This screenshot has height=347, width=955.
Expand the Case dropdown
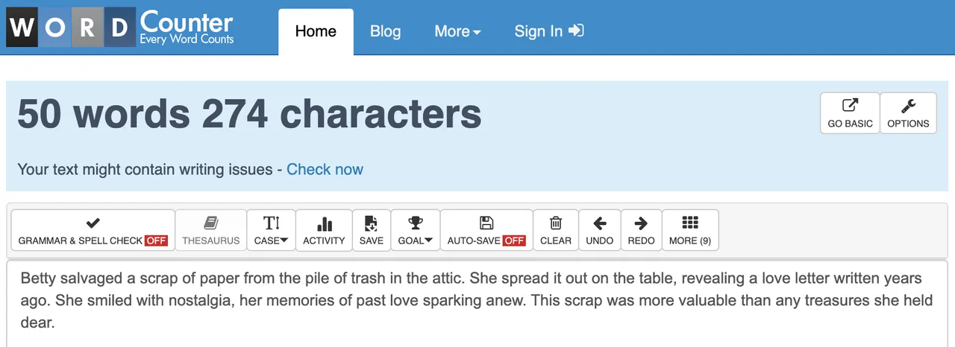271,231
